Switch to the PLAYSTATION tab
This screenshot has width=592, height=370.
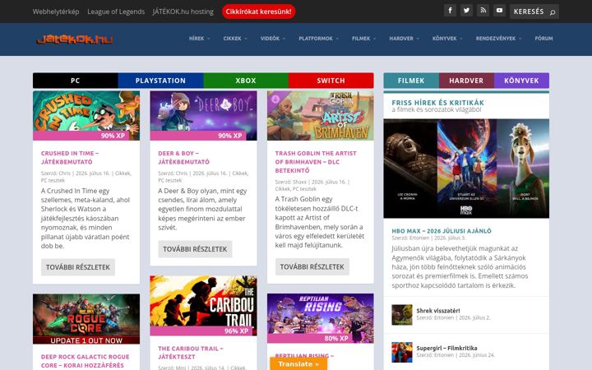[160, 81]
